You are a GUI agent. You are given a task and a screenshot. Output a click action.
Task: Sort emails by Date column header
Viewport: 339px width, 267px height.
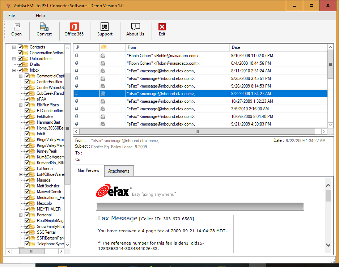tap(279, 47)
